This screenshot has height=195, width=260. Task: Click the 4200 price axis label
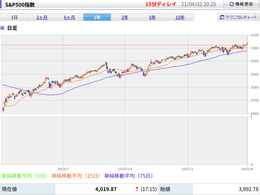[255, 35]
